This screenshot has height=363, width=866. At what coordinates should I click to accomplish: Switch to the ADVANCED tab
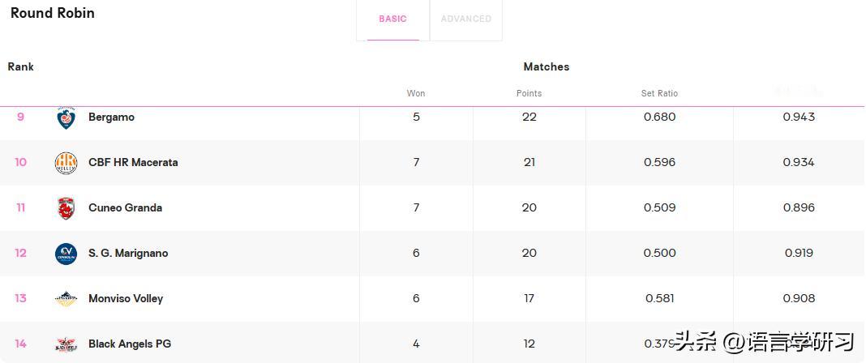click(x=465, y=19)
